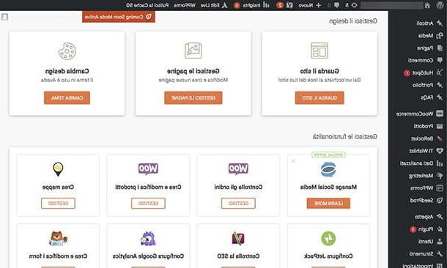This screenshot has width=447, height=268.
Task: Click the GESTISCI LE PAGINE button
Action: (x=193, y=97)
